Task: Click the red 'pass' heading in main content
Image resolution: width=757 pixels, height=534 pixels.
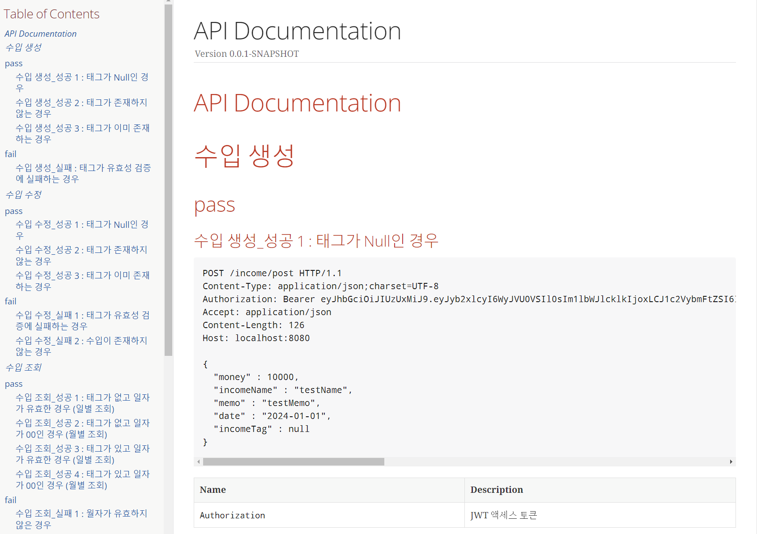Action: 214,205
